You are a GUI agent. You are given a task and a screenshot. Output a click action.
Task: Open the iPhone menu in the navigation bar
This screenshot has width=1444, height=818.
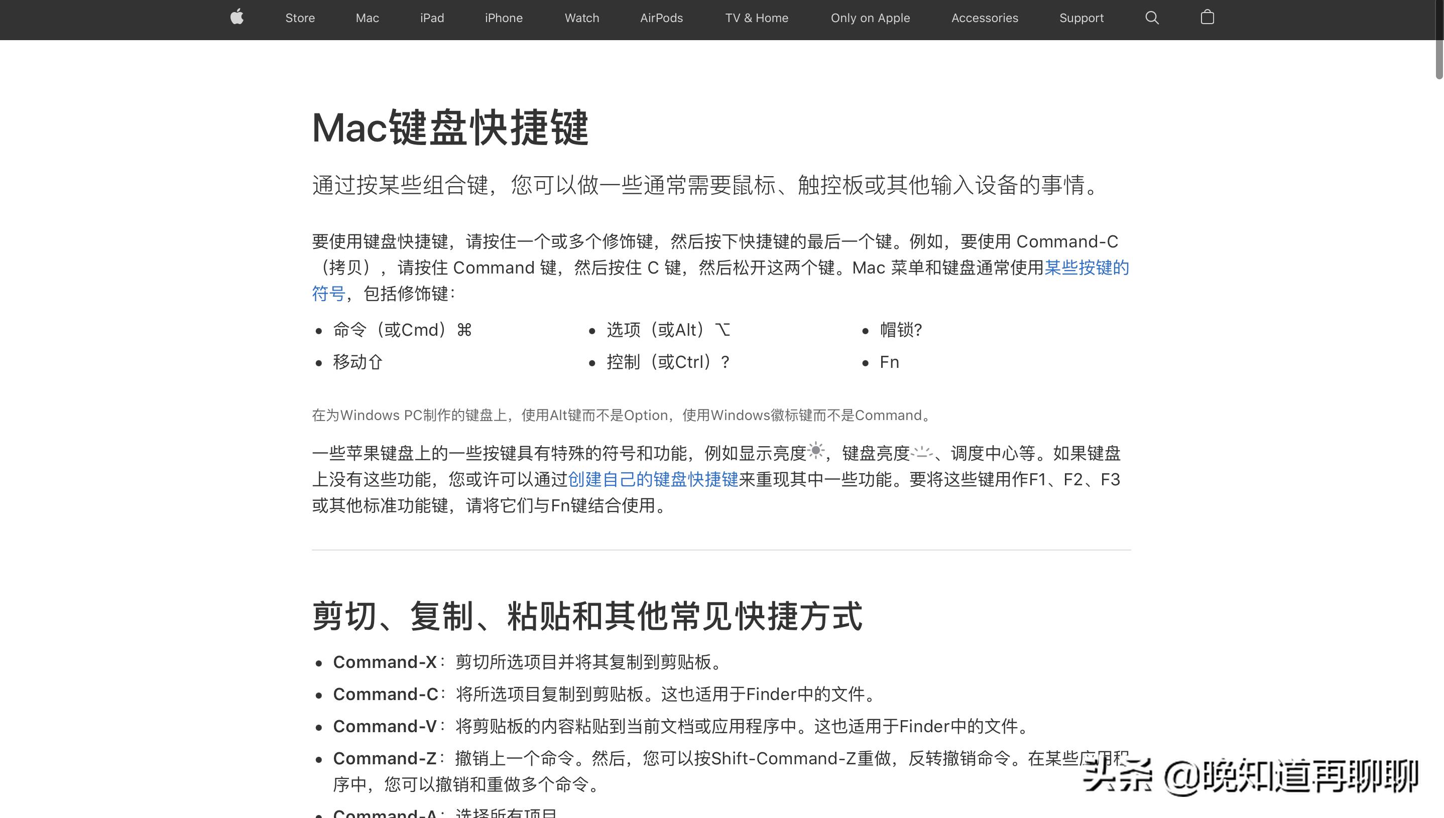[503, 18]
